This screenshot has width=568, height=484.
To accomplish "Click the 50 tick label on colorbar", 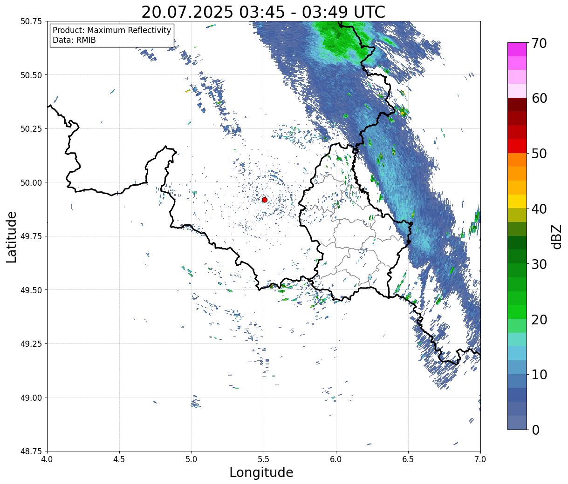I will [539, 154].
